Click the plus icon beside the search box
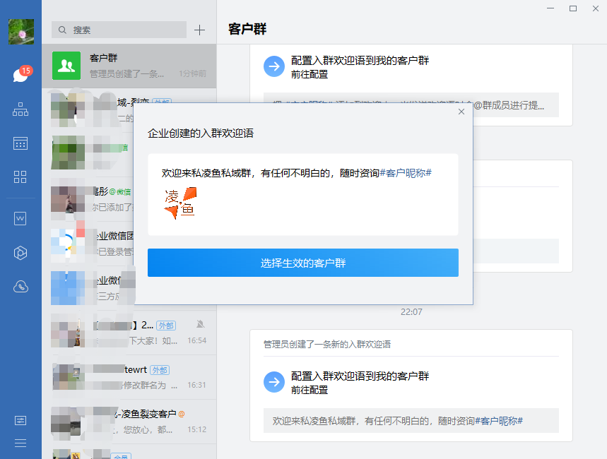Image resolution: width=607 pixels, height=459 pixels. pyautogui.click(x=199, y=30)
